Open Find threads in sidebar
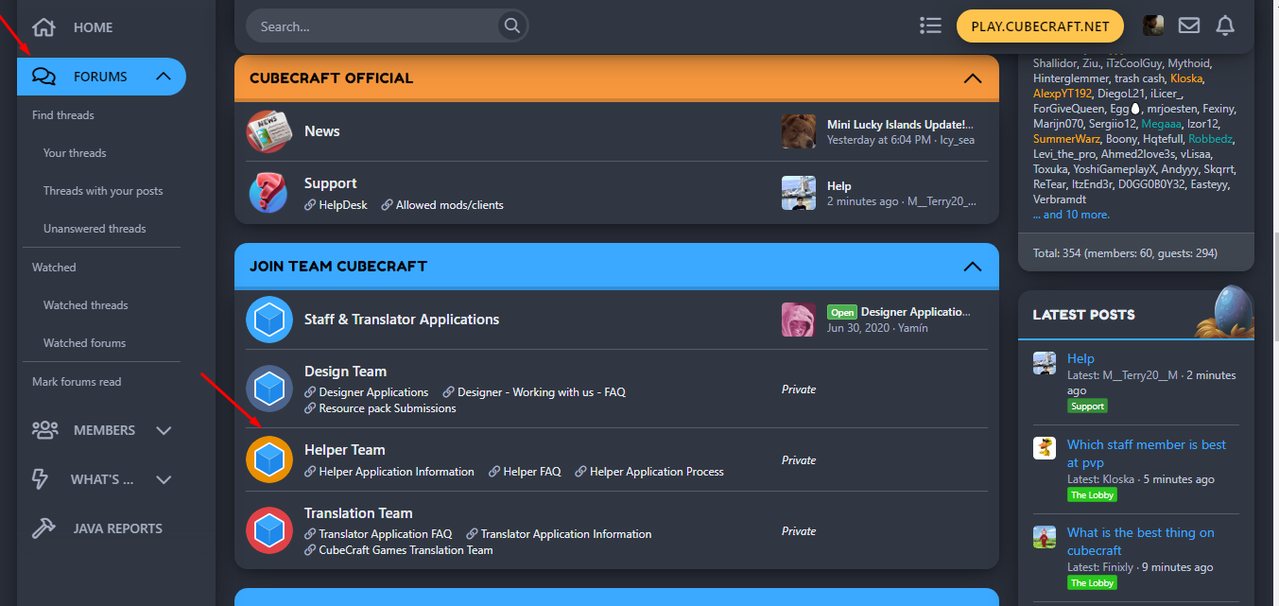Screen dimensions: 1279x606 (63, 115)
